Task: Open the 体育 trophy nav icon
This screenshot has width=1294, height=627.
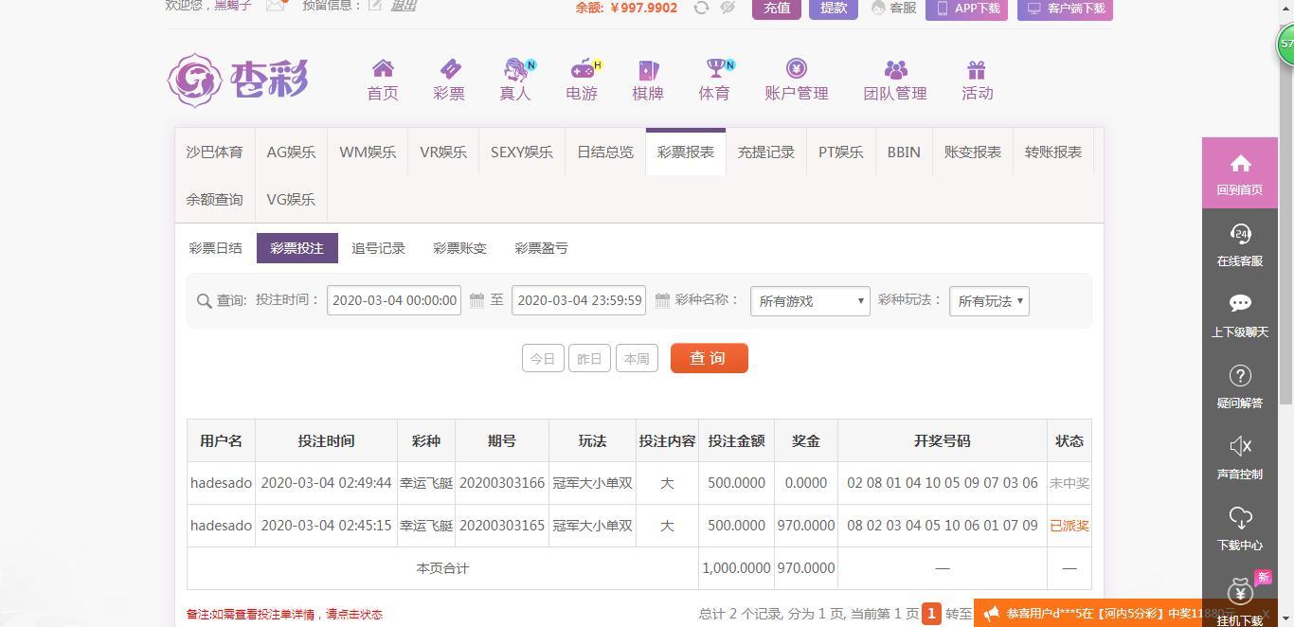Action: tap(715, 68)
